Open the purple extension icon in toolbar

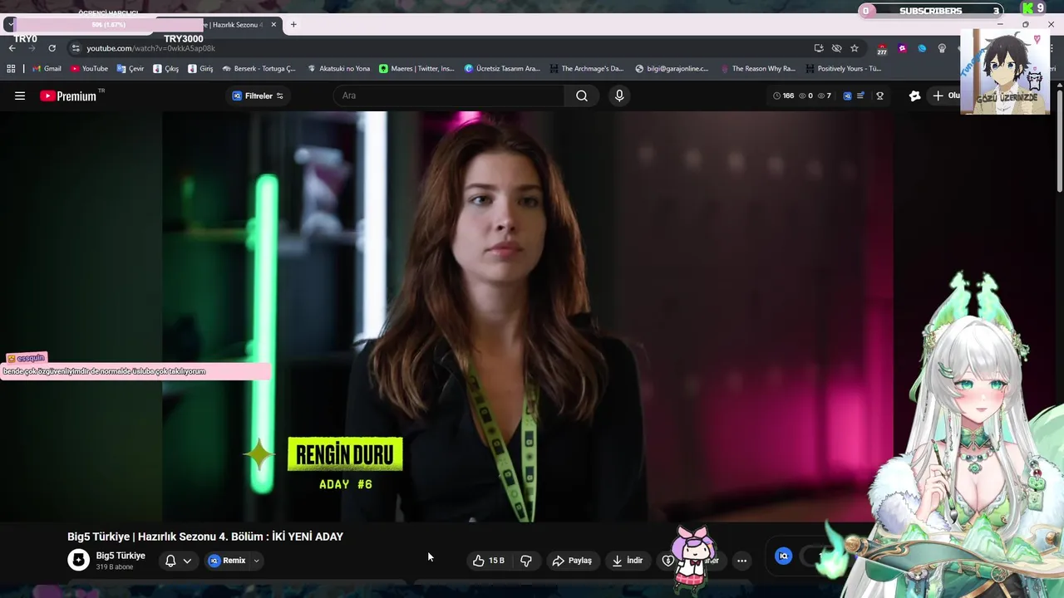coord(902,48)
